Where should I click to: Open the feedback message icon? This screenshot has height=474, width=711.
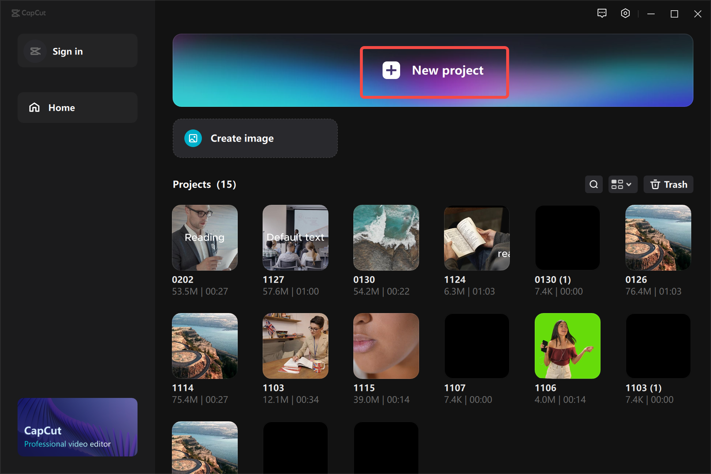click(x=602, y=13)
